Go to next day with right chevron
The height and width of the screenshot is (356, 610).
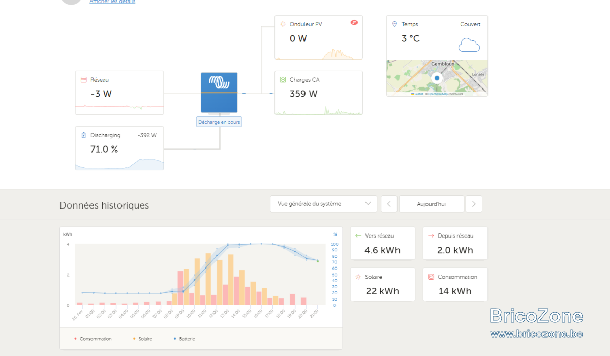pyautogui.click(x=474, y=204)
